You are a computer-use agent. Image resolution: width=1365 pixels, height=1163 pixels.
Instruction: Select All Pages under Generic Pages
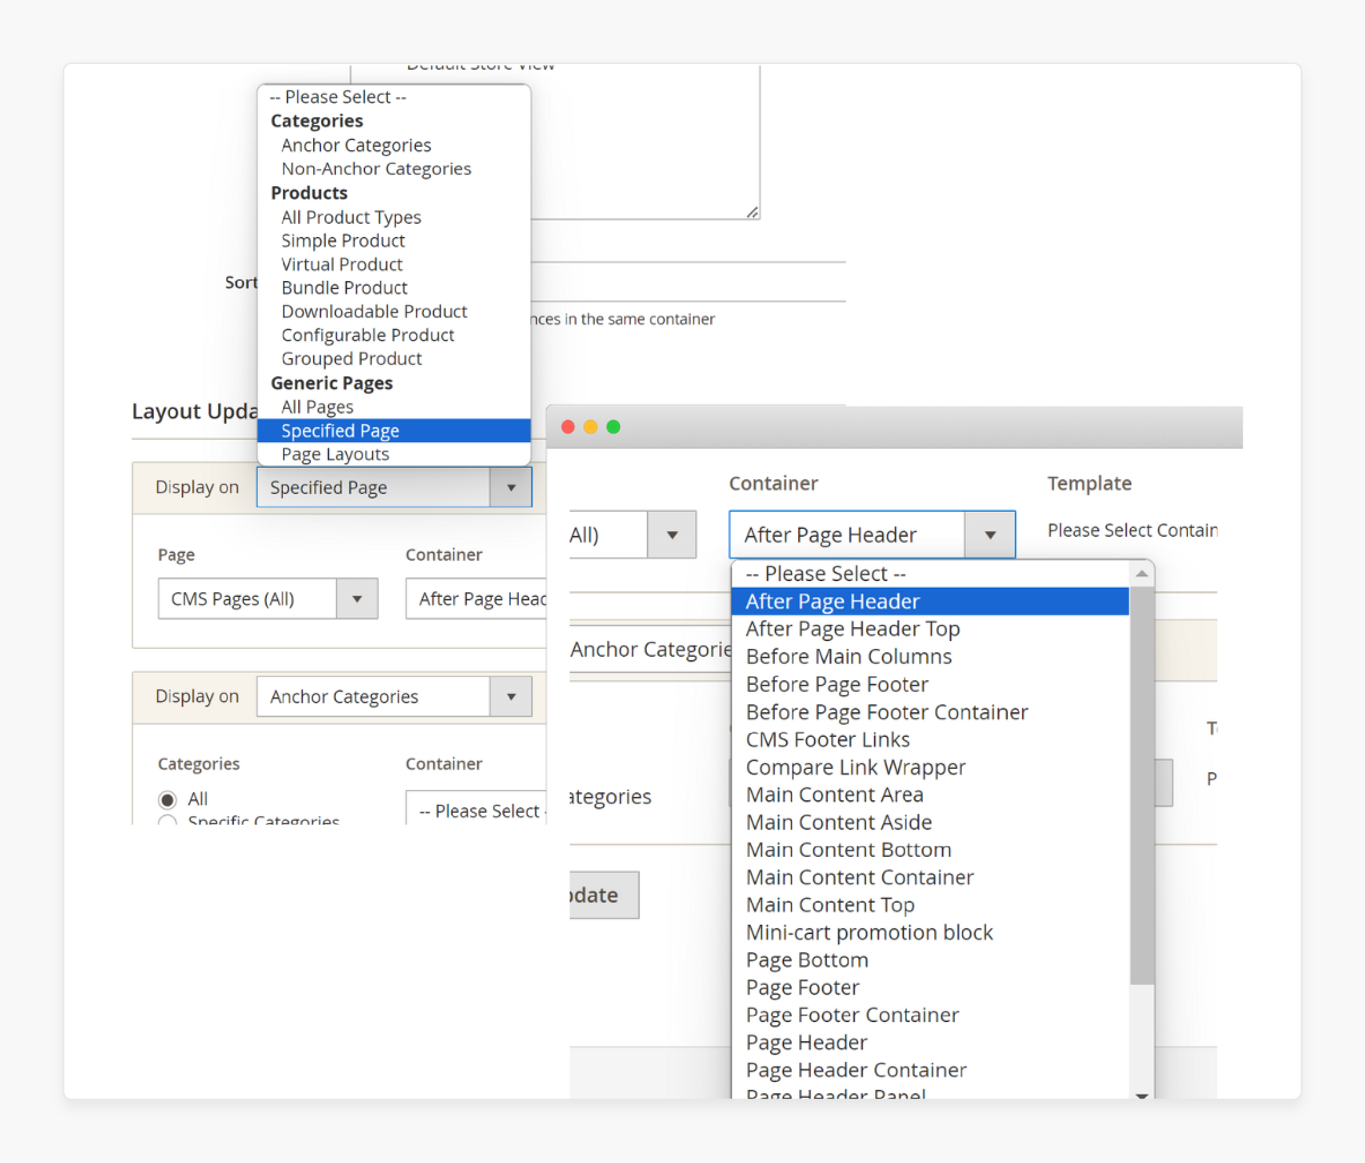tap(394, 406)
